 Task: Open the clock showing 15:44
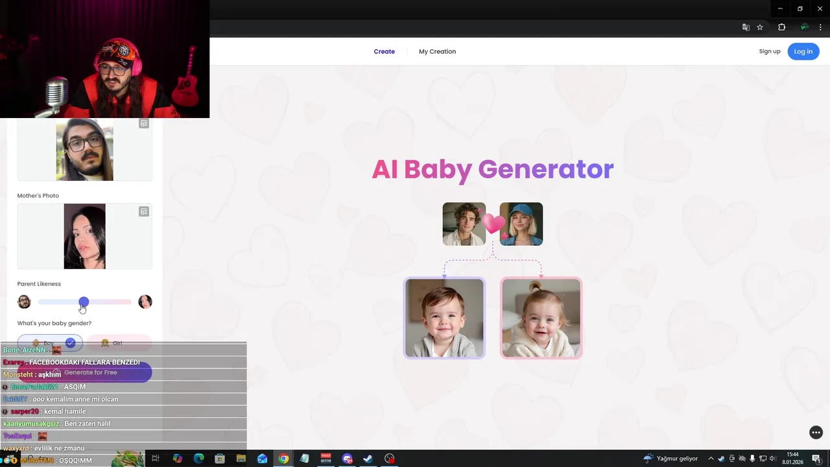coord(792,459)
